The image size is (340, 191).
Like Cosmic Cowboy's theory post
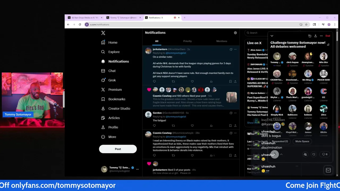192,155
